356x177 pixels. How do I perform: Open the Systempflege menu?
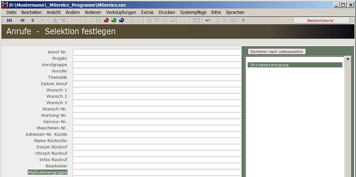(193, 13)
